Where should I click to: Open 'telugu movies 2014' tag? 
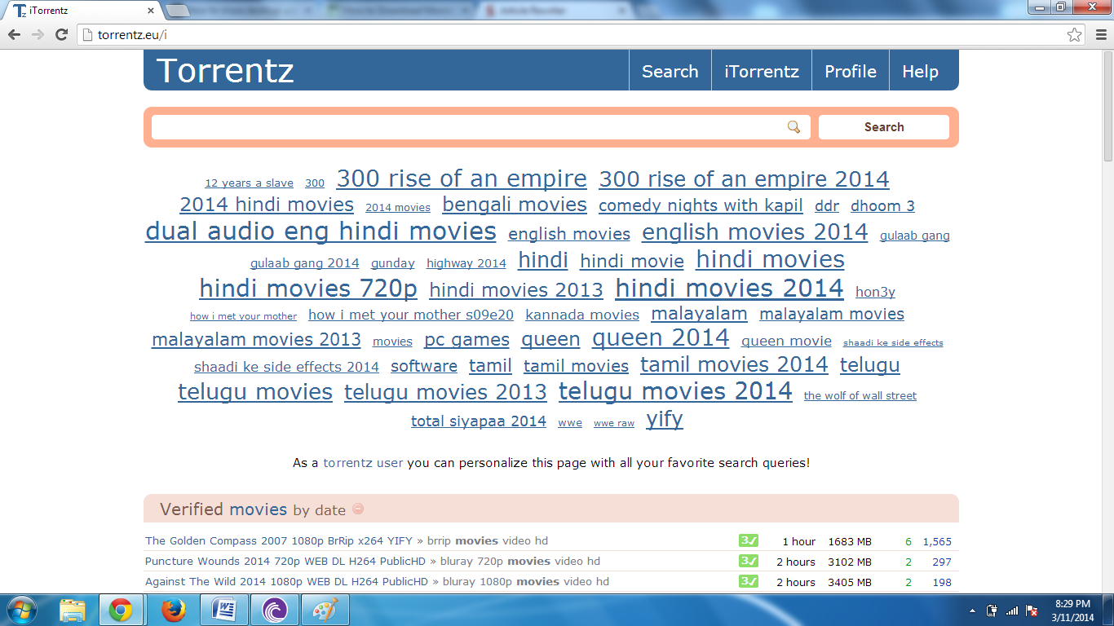coord(675,391)
